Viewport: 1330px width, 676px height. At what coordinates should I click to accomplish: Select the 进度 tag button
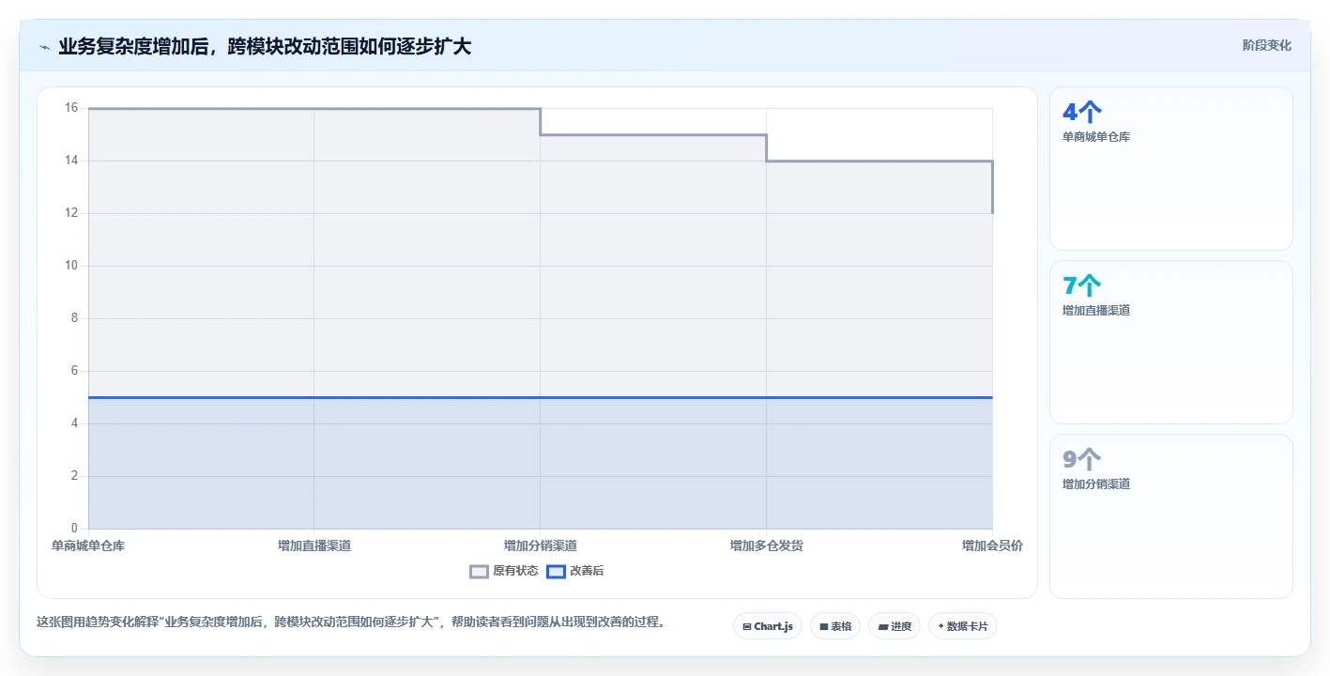(x=894, y=626)
